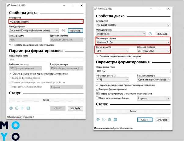This screenshot has height=141, width=184.
Task: Click BIOS target system dropdown in left window
Action: tap(67, 40)
